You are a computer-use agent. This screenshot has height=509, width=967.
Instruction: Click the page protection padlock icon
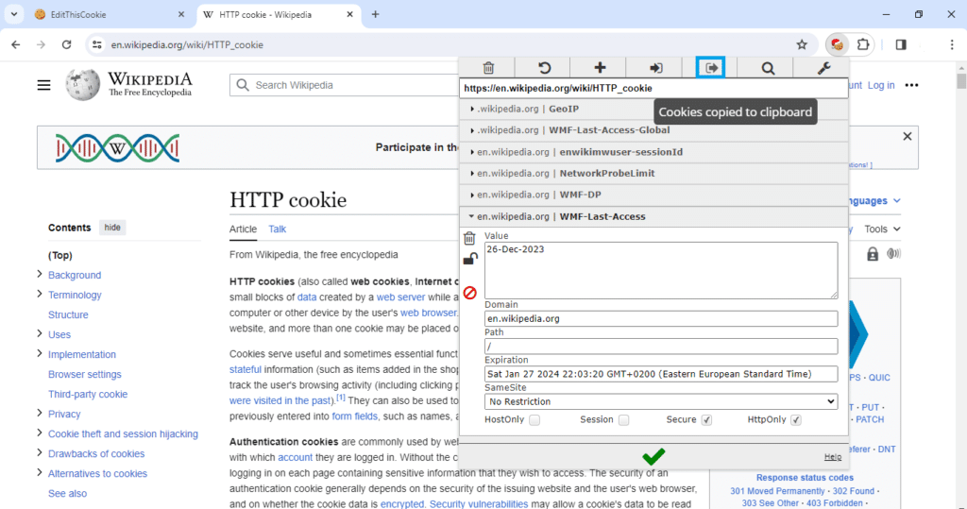click(872, 254)
